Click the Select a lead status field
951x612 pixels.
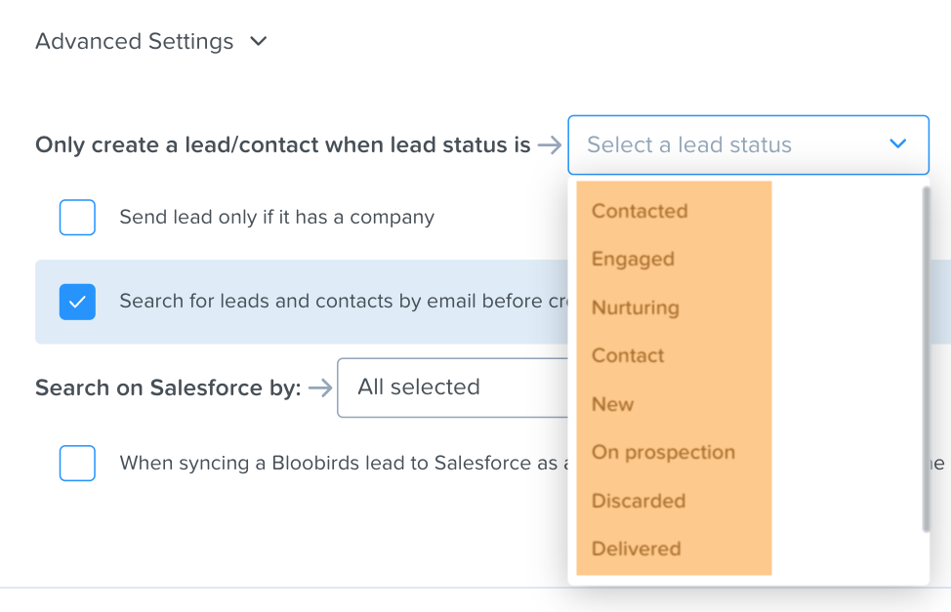pos(748,145)
